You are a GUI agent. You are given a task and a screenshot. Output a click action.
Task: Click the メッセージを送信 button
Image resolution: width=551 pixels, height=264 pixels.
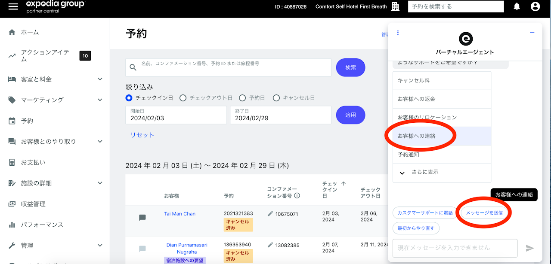(x=484, y=212)
